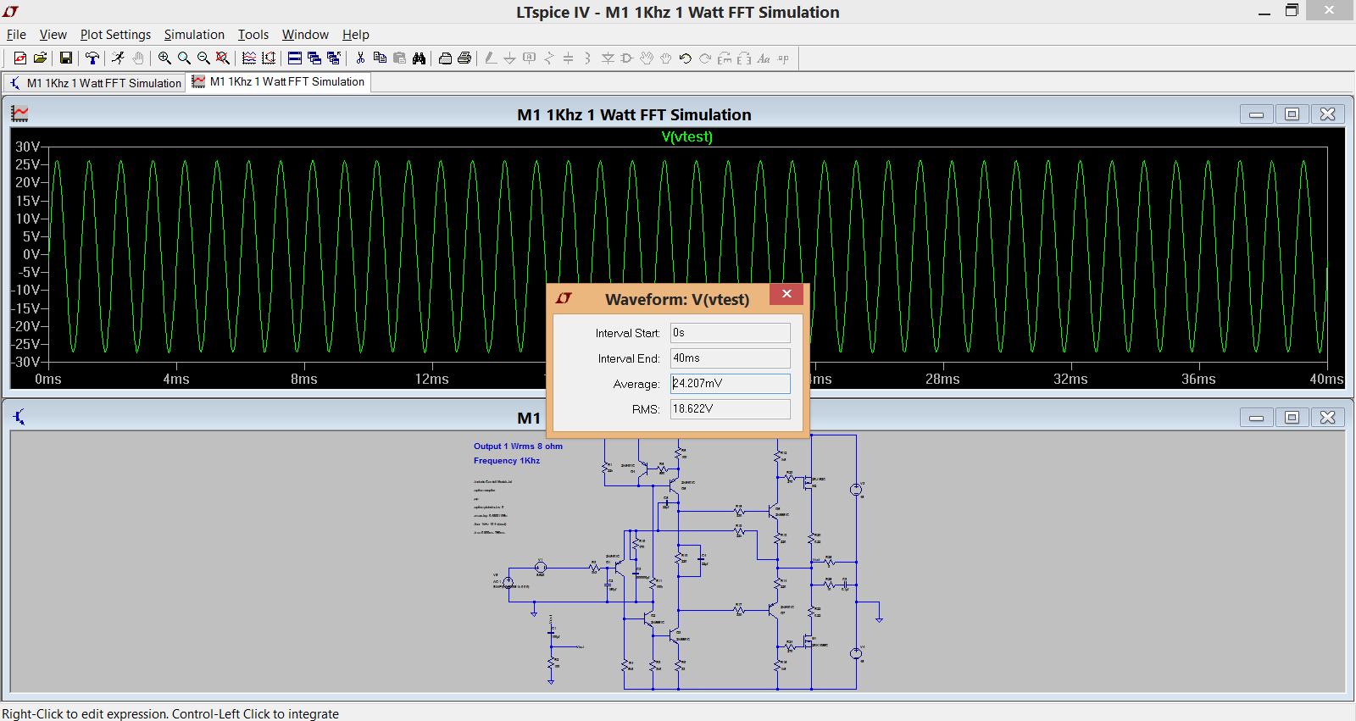Select the Move hand tool
Screen dimensions: 1356x721
[x=647, y=58]
